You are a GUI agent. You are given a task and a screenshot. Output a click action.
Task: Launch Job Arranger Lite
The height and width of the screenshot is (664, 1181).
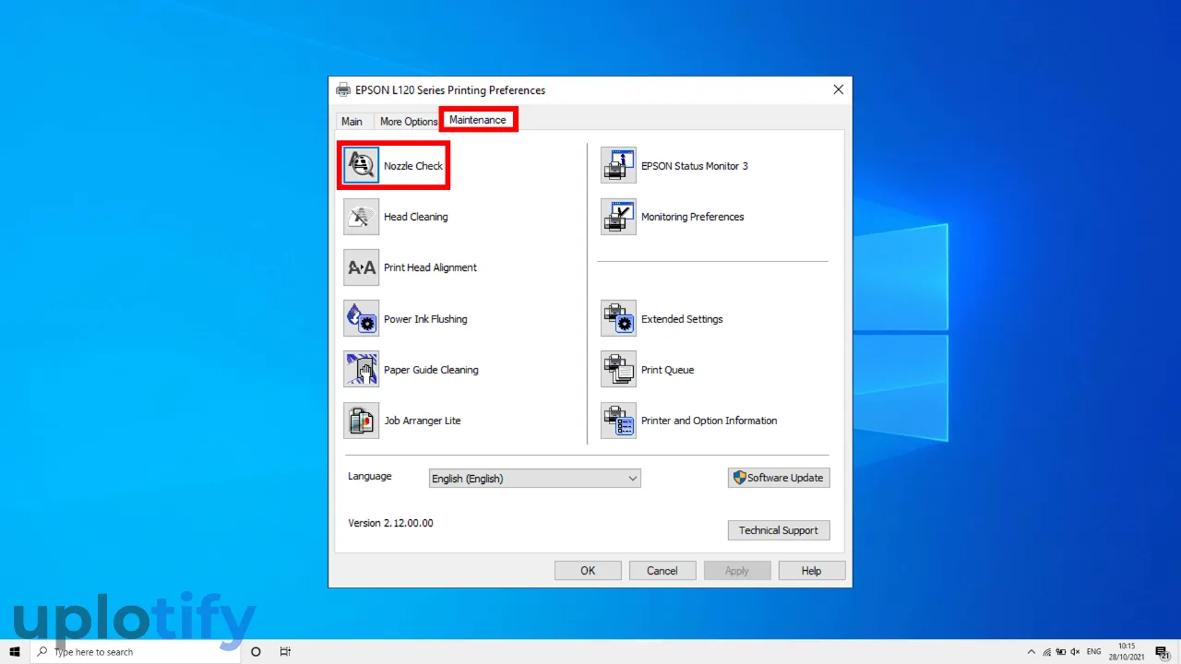362,421
